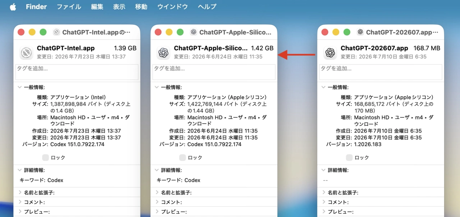Toggle ロック checkbox in ChatGPT-Apple-Silicon window
This screenshot has width=460, height=217.
[x=183, y=157]
